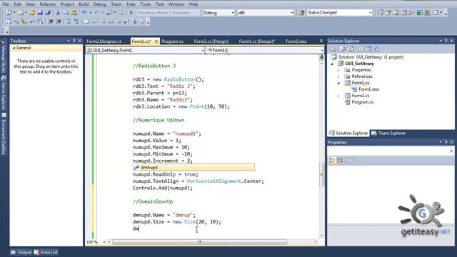Expand the Form2.cs node

[338, 96]
